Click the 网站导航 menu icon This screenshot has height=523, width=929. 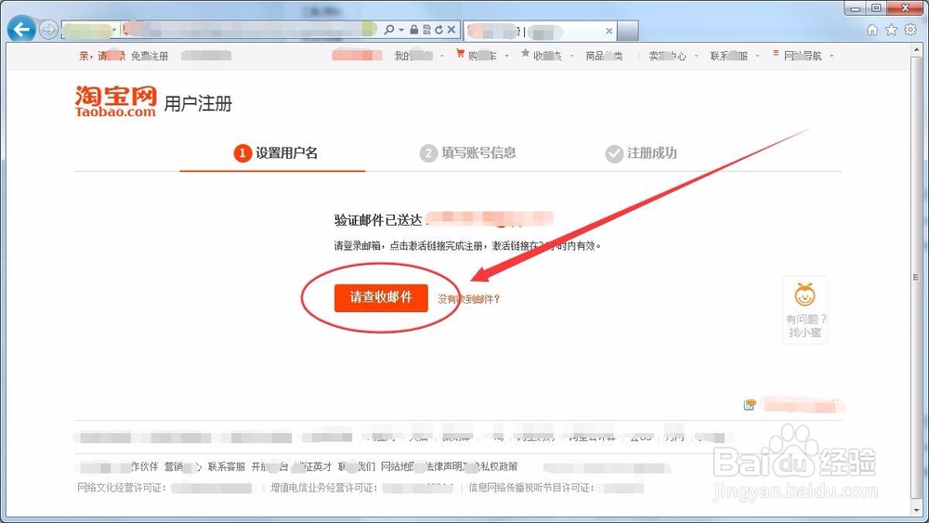point(776,53)
